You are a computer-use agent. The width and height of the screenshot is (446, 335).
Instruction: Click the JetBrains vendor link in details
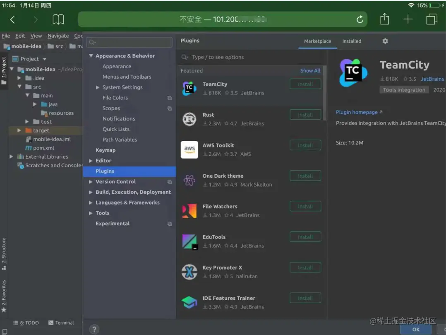click(432, 79)
